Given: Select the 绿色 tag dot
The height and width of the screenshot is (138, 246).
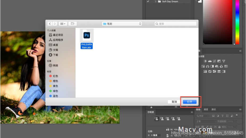Looking at the screenshot, I should coord(50,91).
